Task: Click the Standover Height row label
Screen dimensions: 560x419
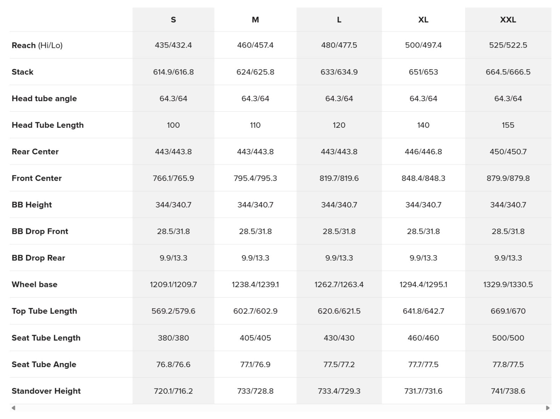Action: [x=46, y=391]
